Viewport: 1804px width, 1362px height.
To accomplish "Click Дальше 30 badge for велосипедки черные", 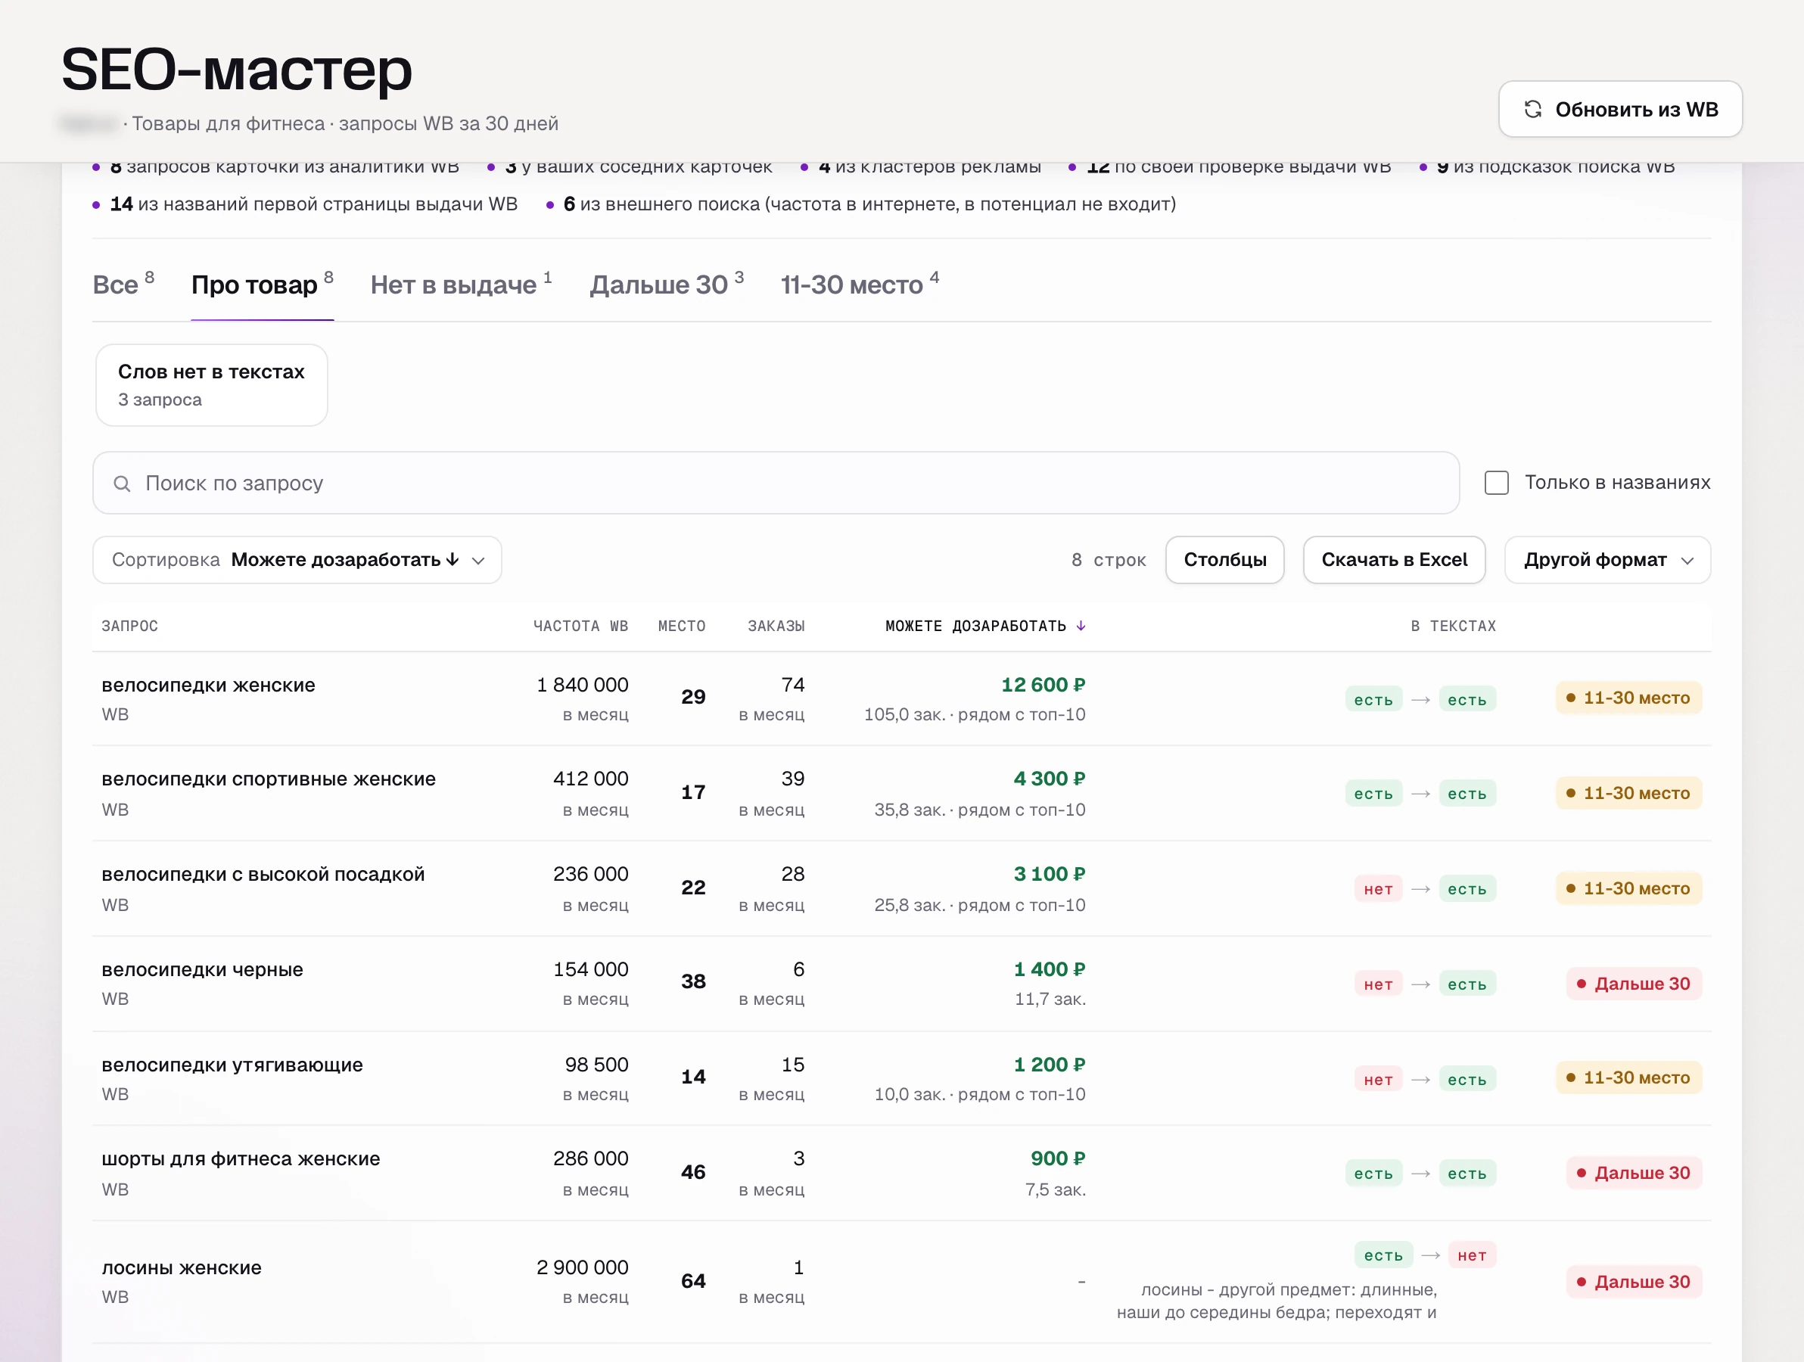I will (x=1634, y=984).
